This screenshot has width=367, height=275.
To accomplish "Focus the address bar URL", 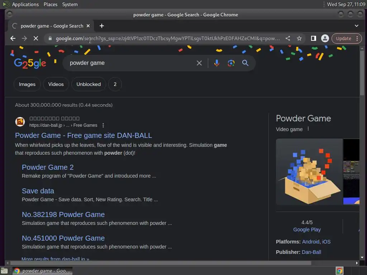I will pos(168,38).
